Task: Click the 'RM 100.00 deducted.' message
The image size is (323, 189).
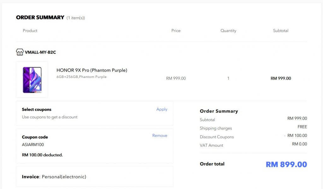Action: pos(43,155)
